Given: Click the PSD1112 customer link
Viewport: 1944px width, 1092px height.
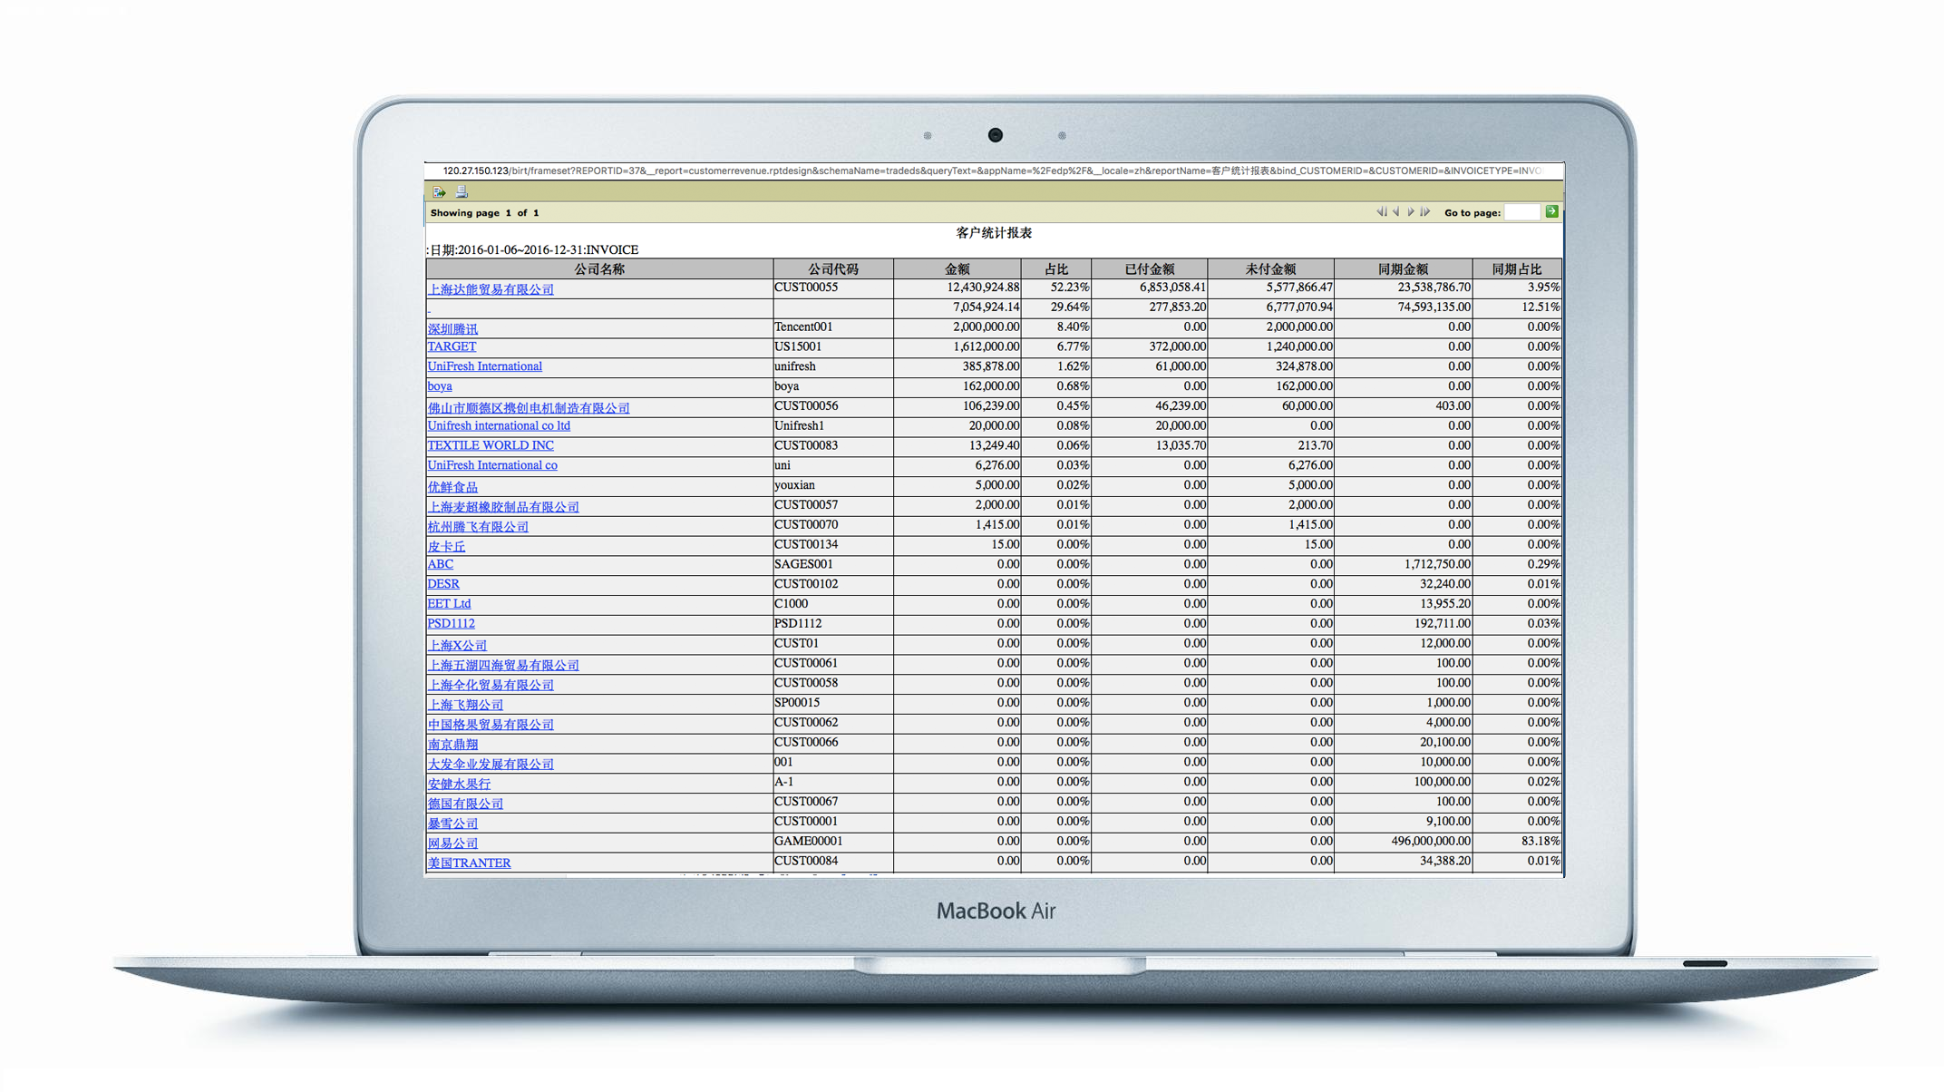Looking at the screenshot, I should pyautogui.click(x=451, y=624).
